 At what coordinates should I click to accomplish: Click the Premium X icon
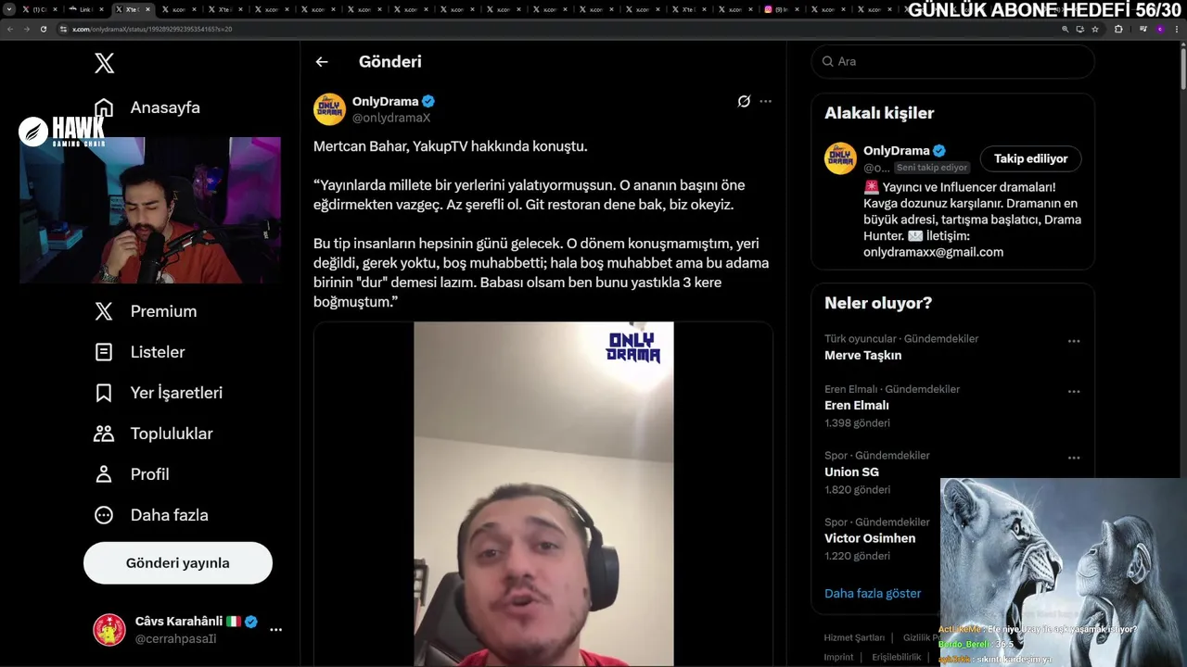[104, 311]
